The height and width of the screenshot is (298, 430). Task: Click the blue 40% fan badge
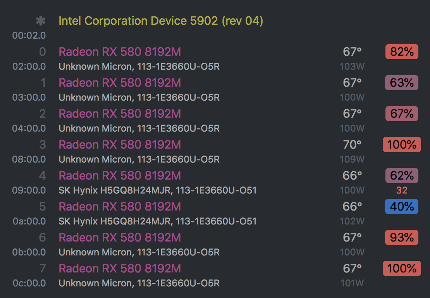402,207
